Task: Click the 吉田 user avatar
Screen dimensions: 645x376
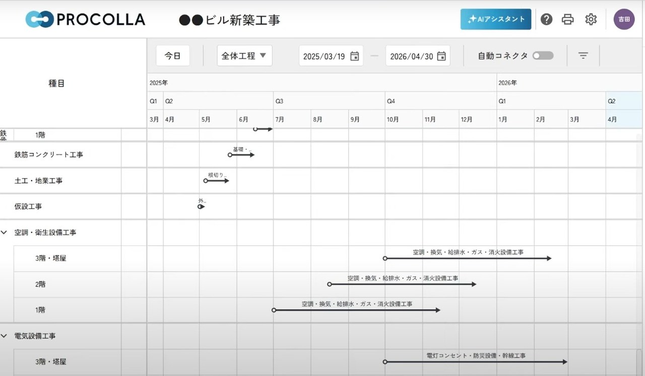Action: (x=624, y=19)
